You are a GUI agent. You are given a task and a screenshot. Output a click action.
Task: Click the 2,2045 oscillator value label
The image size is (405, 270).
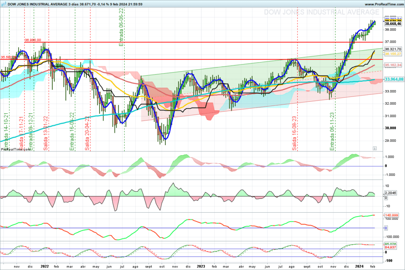(x=390, y=193)
